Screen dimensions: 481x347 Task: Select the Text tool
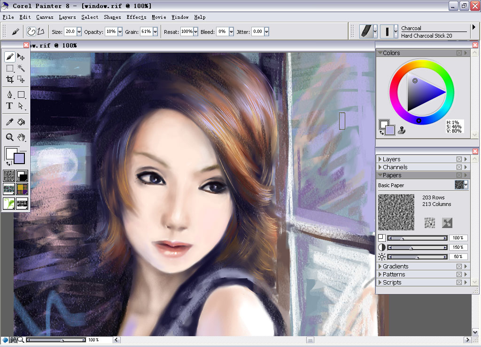click(9, 106)
